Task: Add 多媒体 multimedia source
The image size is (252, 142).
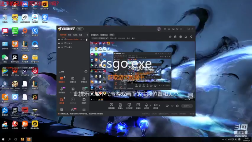Action: click(138, 106)
